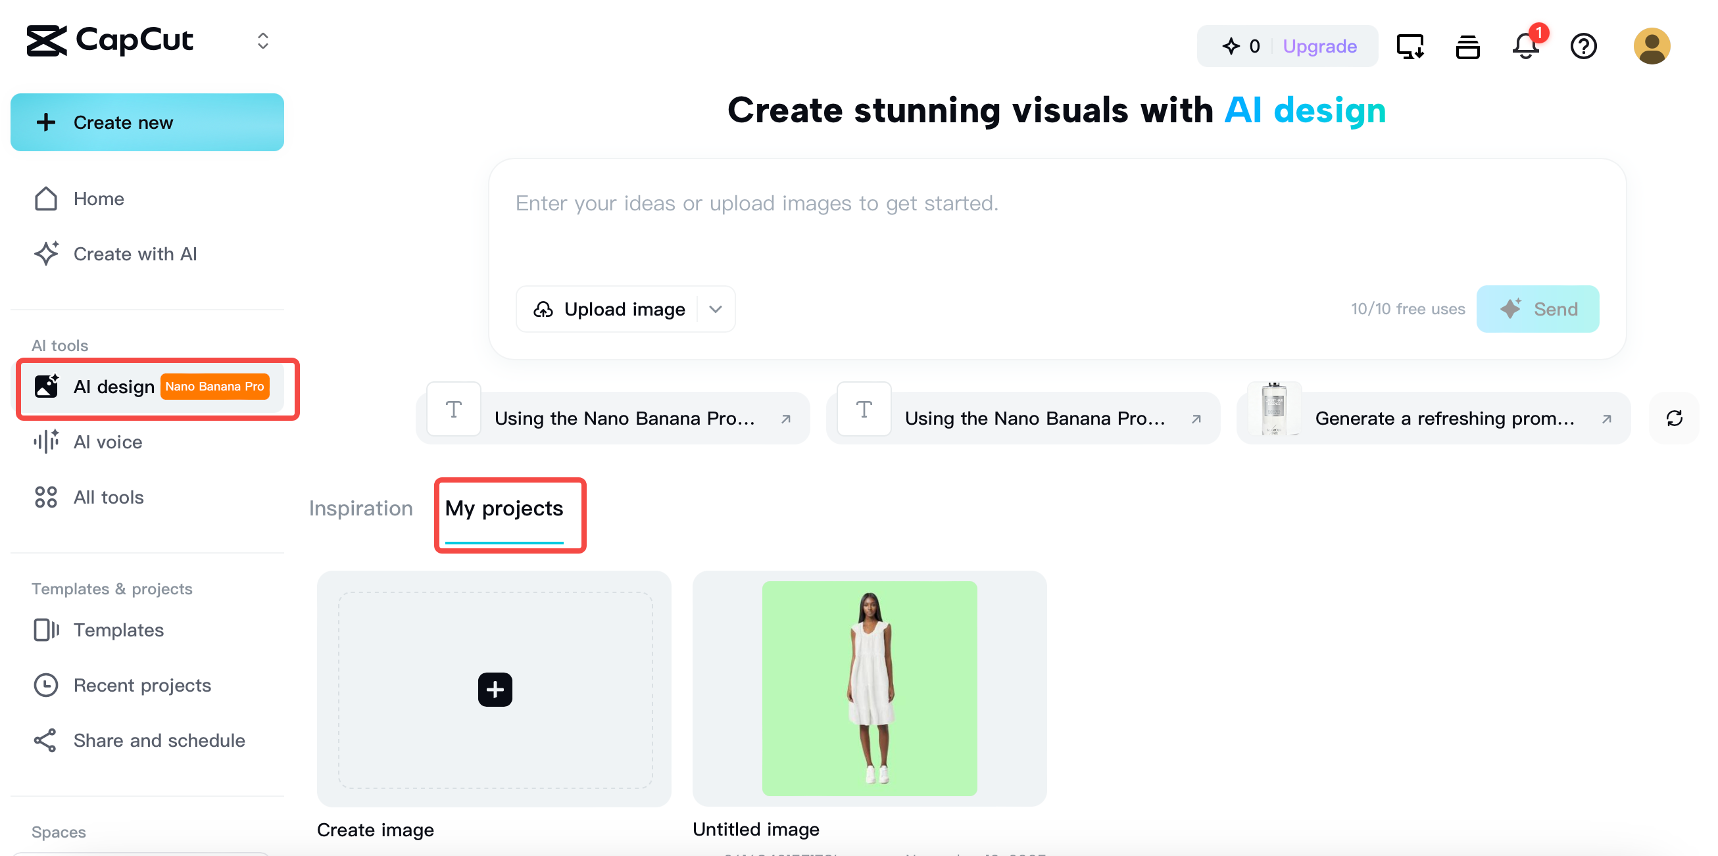Click the download desktop app icon
Viewport: 1718px width, 856px height.
tap(1410, 46)
